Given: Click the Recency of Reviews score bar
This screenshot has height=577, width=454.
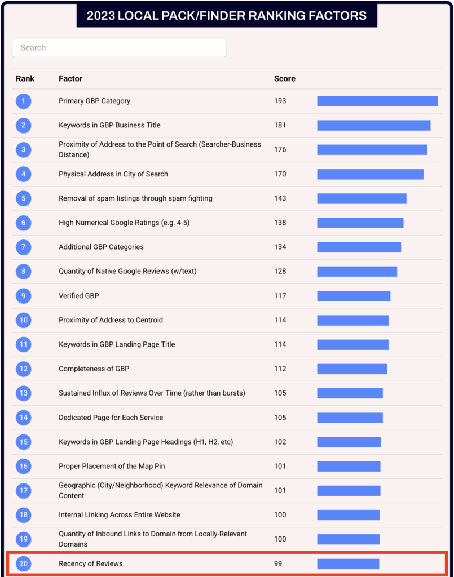Looking at the screenshot, I should [x=348, y=564].
